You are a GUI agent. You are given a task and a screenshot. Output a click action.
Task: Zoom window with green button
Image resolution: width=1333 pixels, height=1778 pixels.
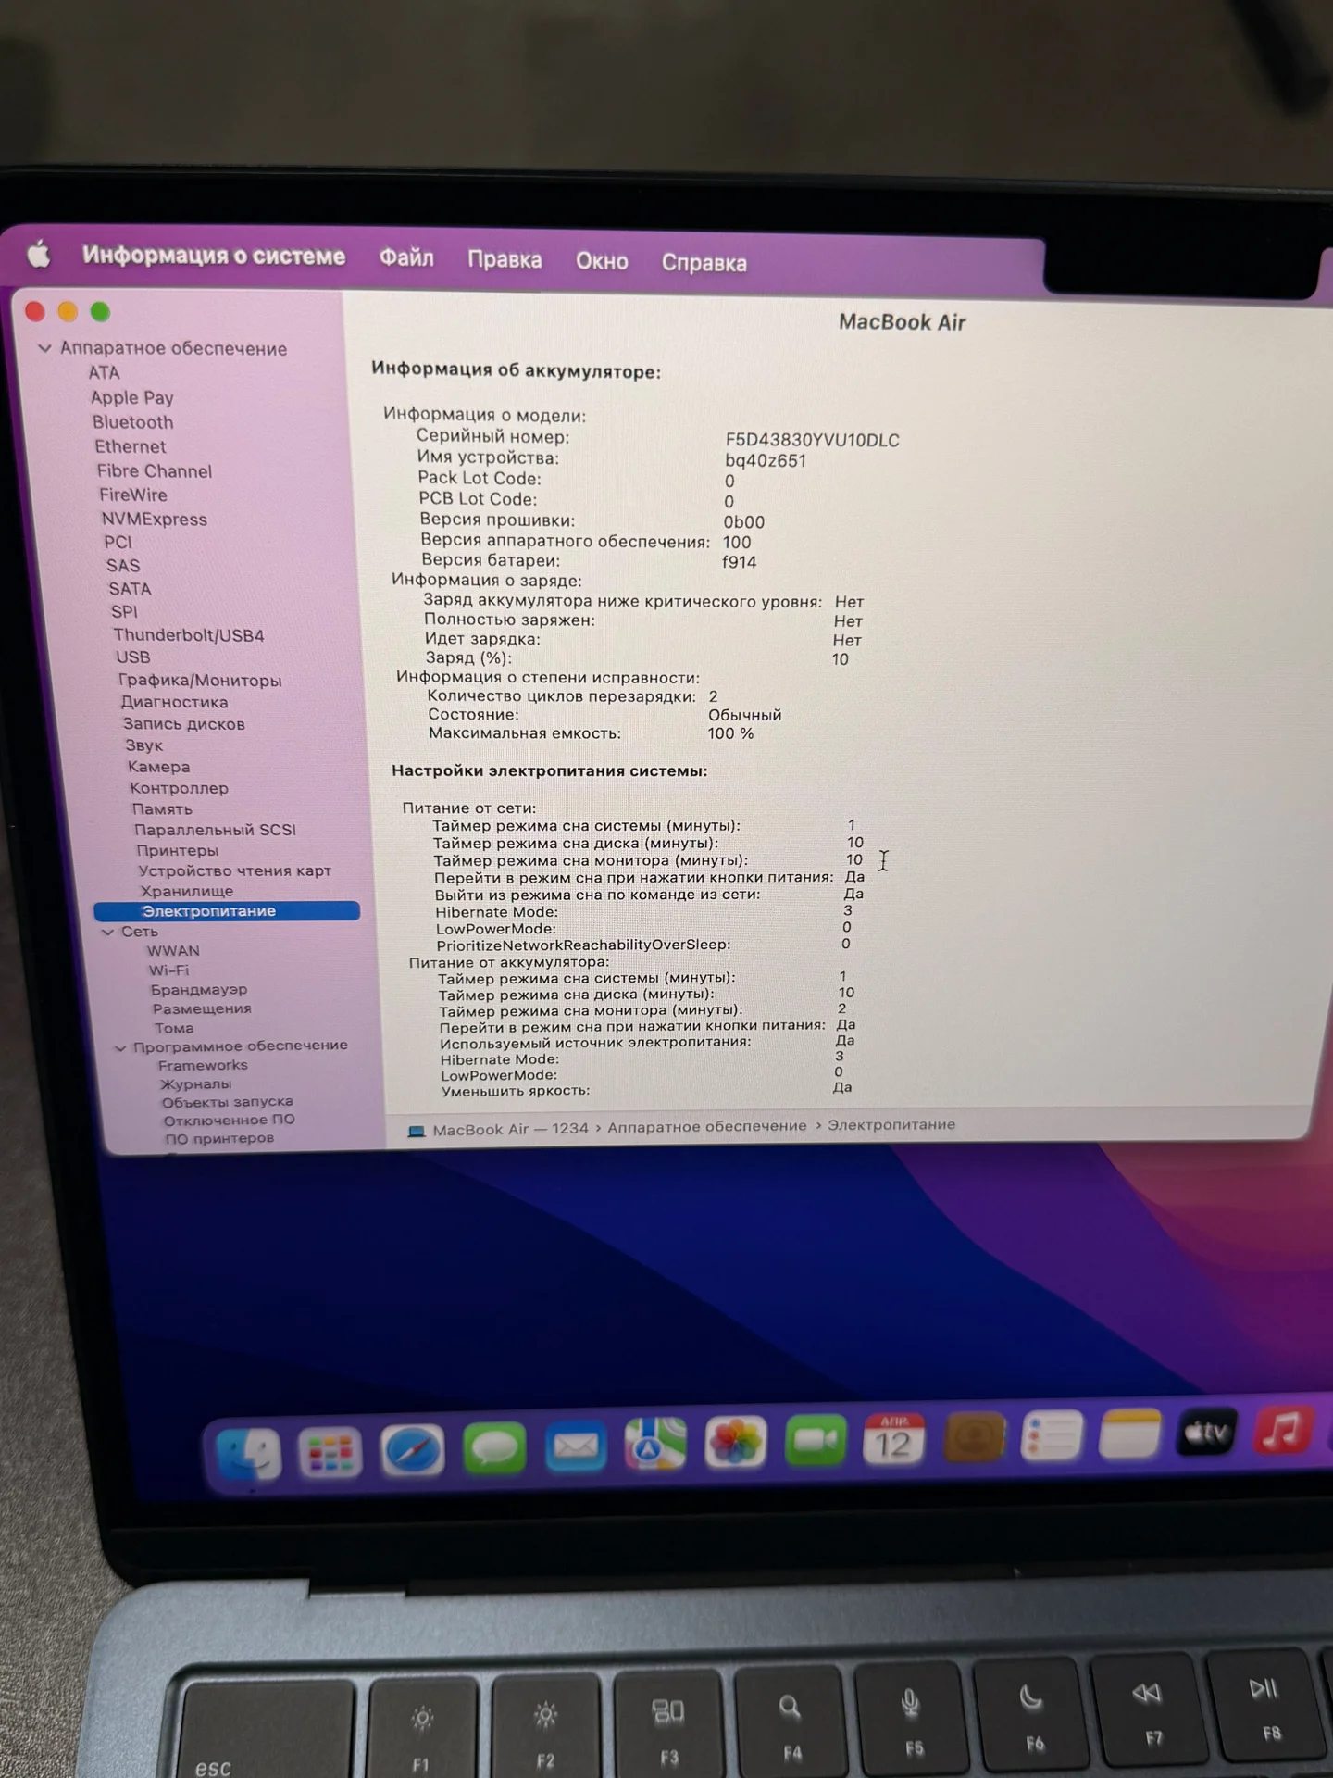coord(100,312)
